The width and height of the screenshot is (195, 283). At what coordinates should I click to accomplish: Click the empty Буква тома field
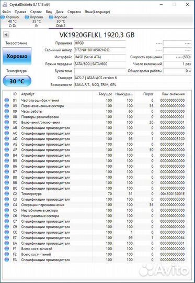pyautogui.click(x=100, y=71)
